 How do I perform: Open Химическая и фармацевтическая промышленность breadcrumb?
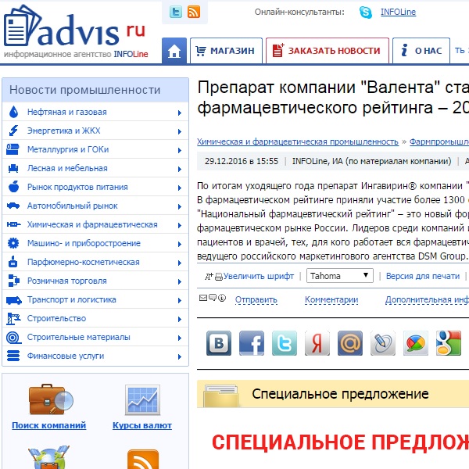(x=298, y=141)
